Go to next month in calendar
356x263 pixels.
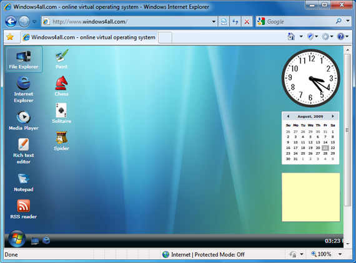(333, 116)
